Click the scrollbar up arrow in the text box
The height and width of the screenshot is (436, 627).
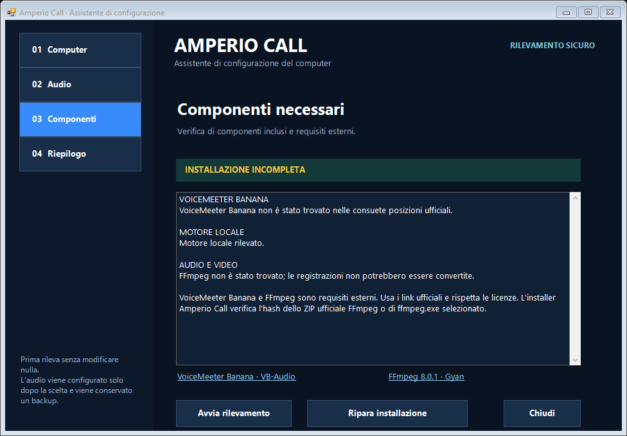(x=575, y=198)
